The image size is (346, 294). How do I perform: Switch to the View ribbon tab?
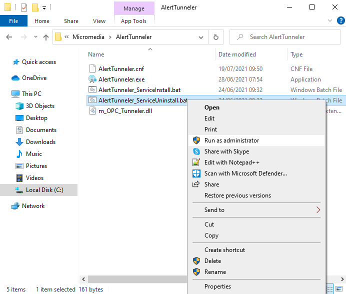point(99,21)
